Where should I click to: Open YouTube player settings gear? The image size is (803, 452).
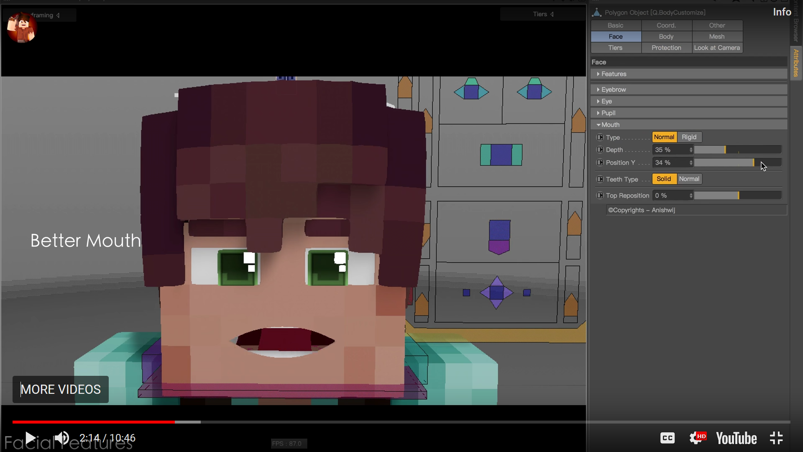[x=697, y=438]
